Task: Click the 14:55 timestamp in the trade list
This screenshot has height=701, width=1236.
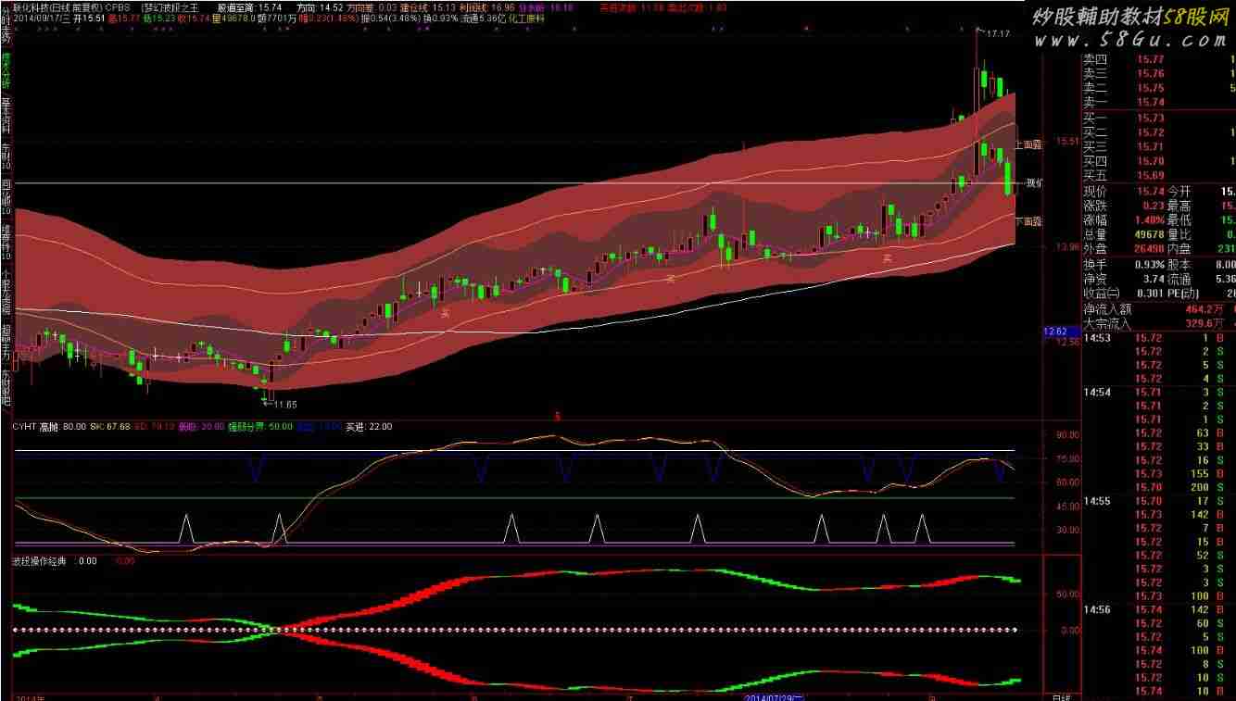Action: pos(1097,501)
